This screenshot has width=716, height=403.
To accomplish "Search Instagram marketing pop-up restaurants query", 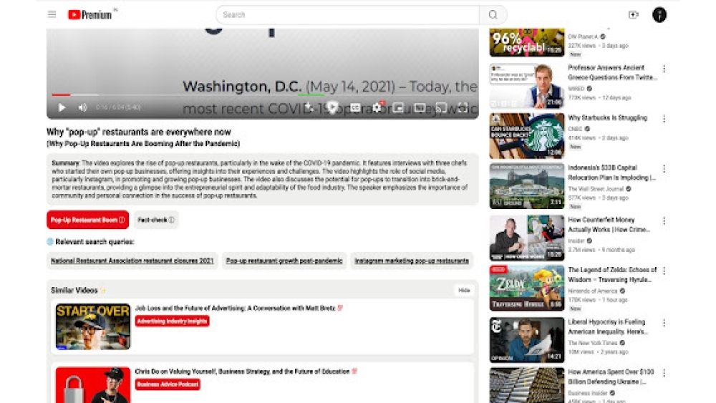I will pyautogui.click(x=412, y=261).
